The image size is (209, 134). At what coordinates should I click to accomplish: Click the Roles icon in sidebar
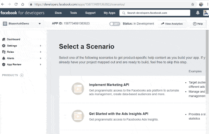4,52
